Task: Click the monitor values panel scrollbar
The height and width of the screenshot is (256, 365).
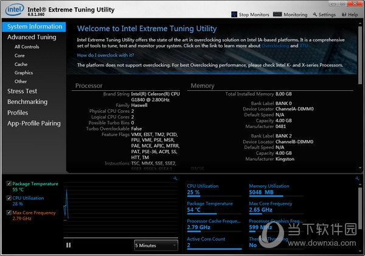Action: (x=360, y=208)
